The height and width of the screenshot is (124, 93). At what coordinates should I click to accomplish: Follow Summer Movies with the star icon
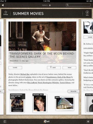tap(6, 13)
